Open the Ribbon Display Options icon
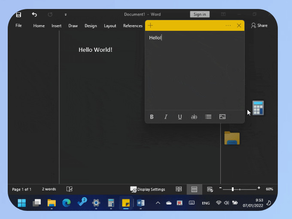Image resolution: width=292 pixels, height=219 pixels. tap(223, 14)
